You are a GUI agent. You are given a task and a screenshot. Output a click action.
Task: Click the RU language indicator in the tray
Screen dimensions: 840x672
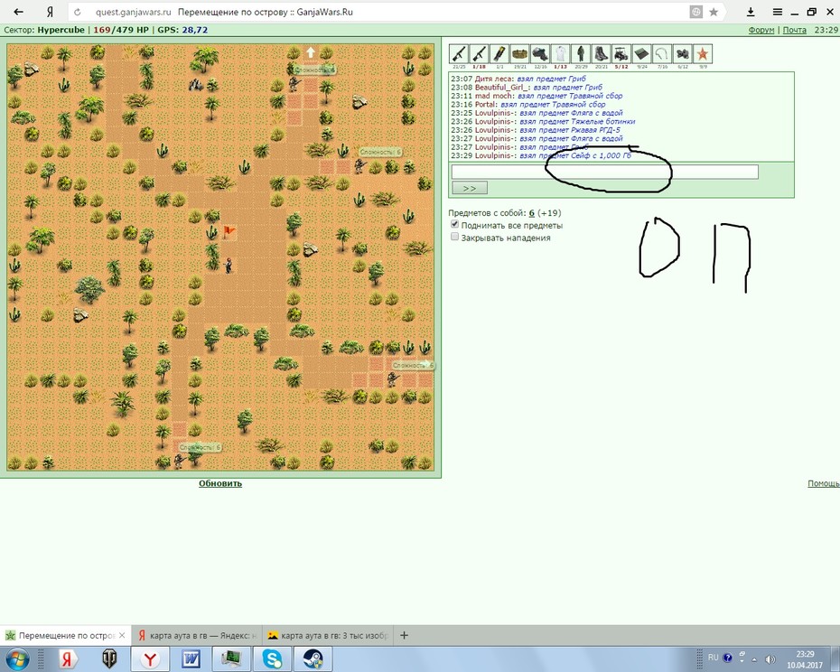click(713, 658)
